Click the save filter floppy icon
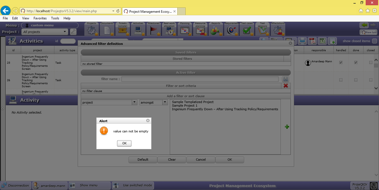379x190 pixels. (x=285, y=79)
